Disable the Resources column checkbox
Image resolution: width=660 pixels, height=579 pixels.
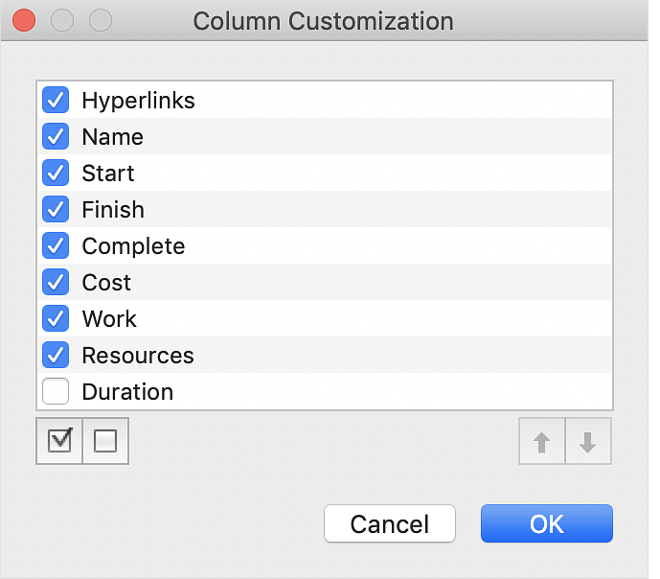[56, 355]
